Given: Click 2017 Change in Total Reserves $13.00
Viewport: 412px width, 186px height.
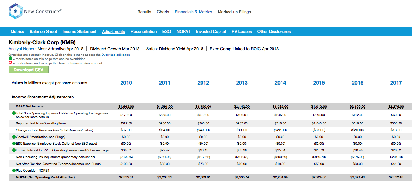Looking at the screenshot, I should (396, 130).
